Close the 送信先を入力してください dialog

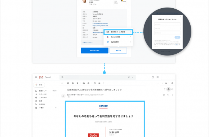(181, 17)
